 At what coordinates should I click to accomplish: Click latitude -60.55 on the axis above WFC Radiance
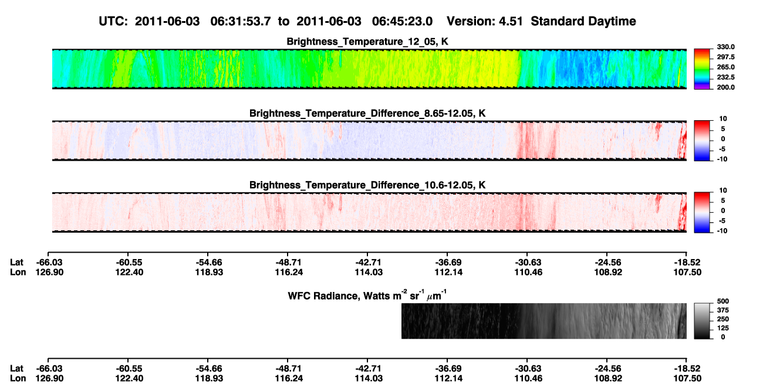[129, 262]
